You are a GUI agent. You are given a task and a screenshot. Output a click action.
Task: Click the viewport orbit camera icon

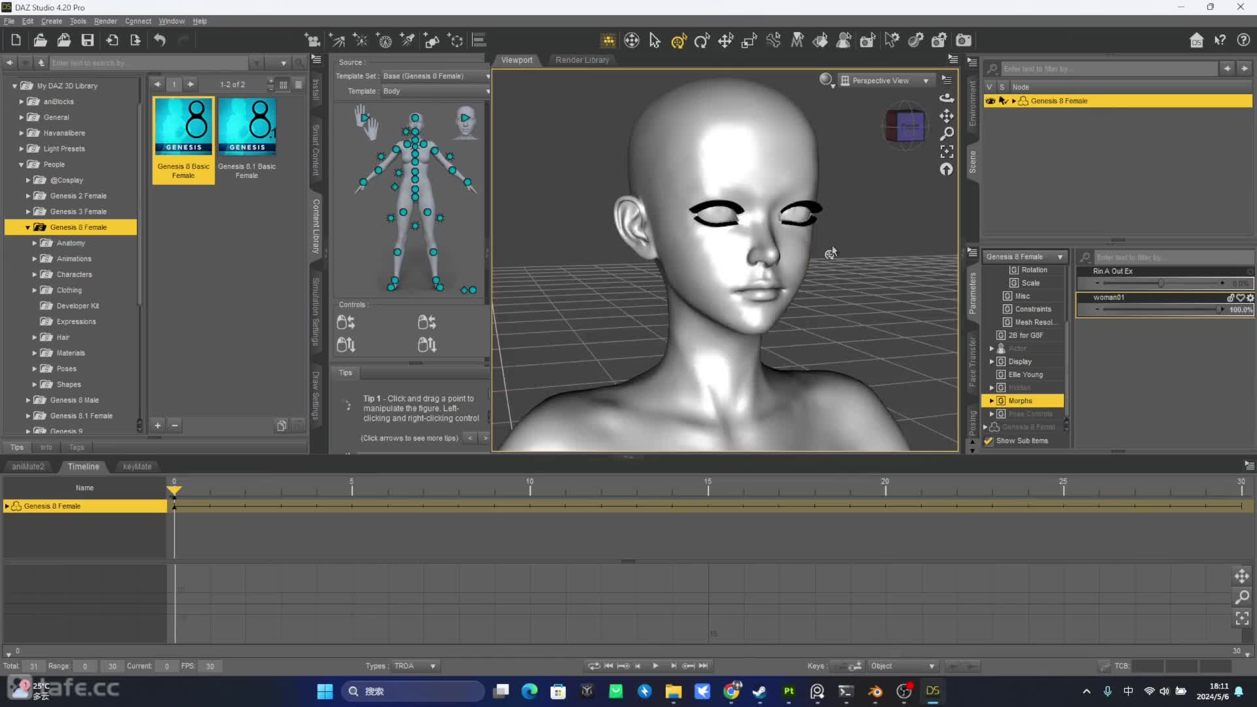click(947, 98)
